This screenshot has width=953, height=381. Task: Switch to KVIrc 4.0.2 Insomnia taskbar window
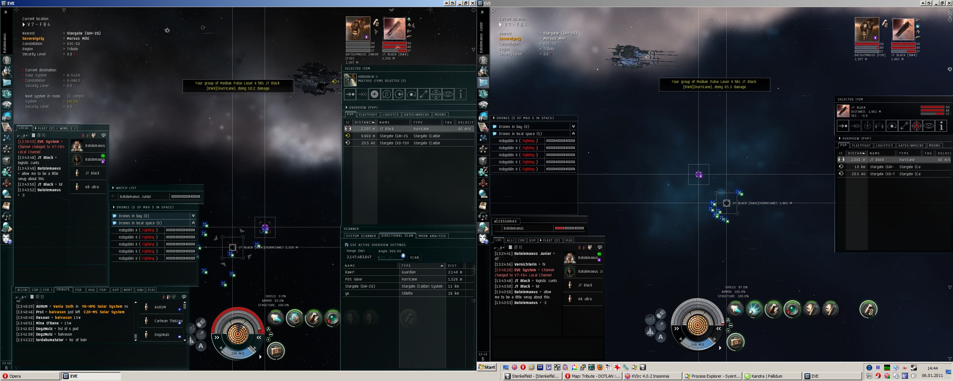tap(652, 376)
